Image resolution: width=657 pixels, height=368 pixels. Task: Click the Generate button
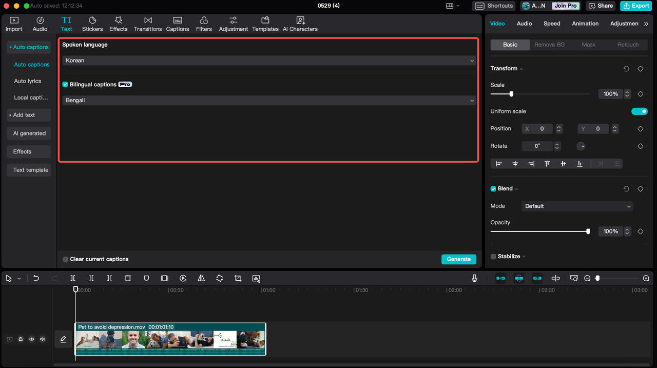pos(459,259)
